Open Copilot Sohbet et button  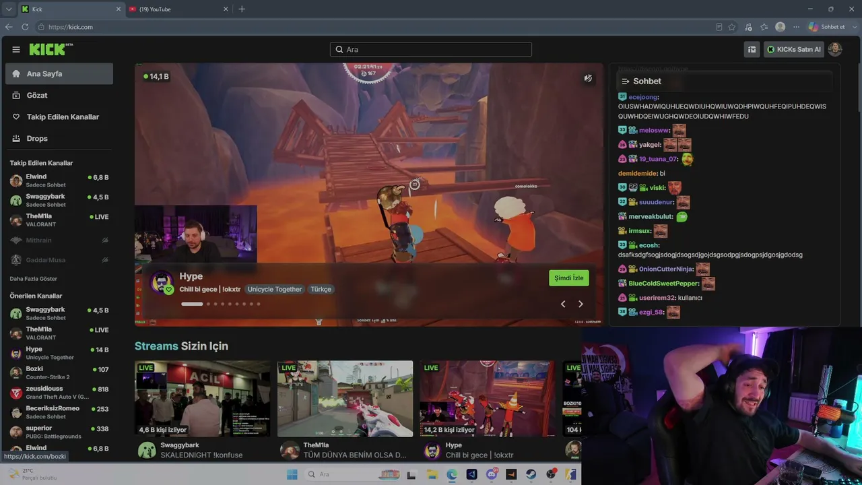click(x=827, y=27)
